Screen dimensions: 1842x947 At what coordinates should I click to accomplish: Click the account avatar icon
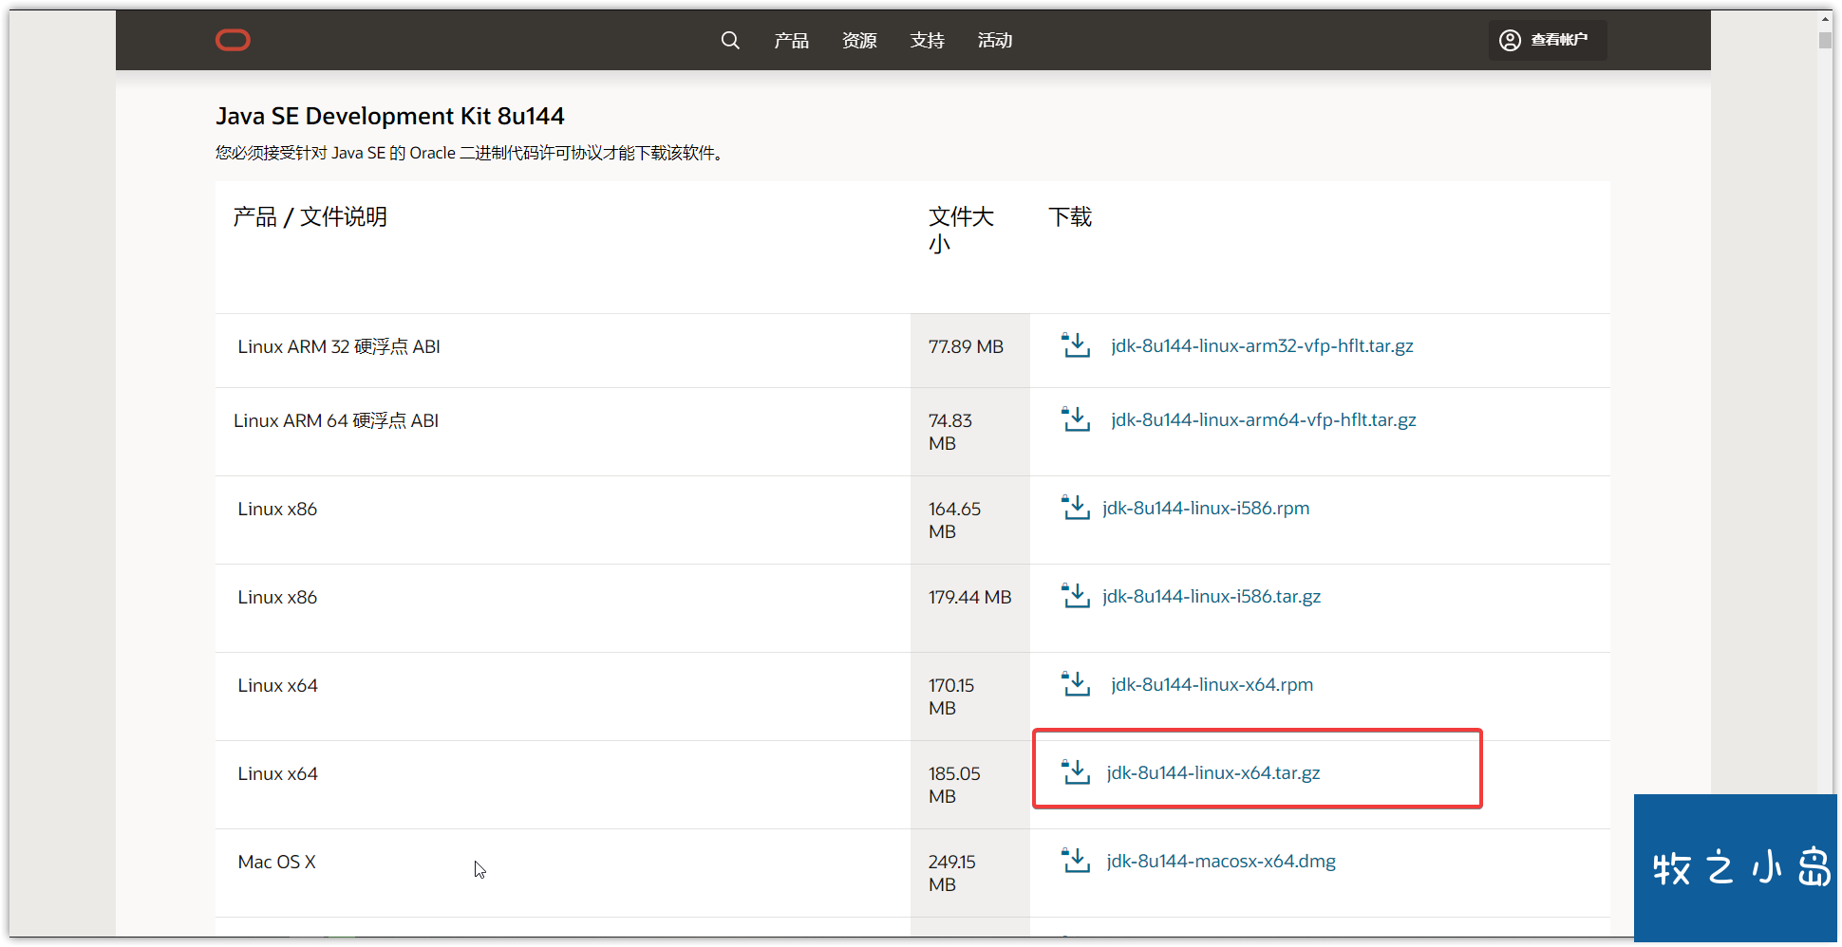(1510, 40)
